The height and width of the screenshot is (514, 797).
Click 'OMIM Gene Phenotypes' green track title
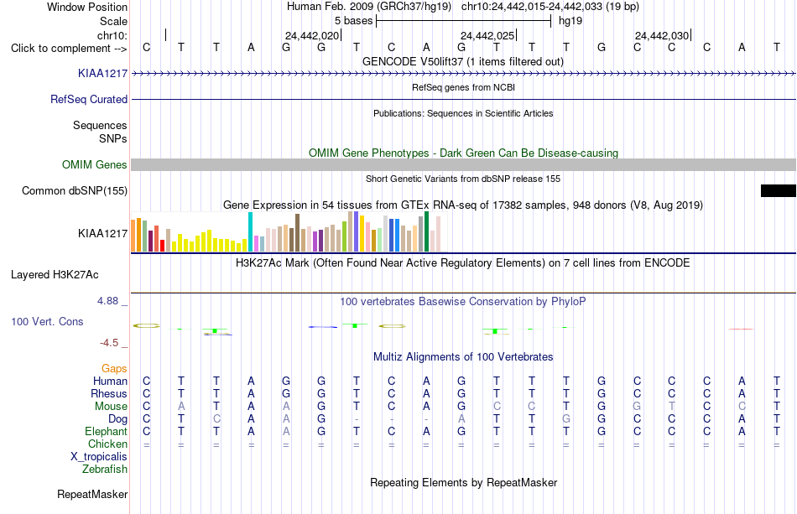(464, 153)
